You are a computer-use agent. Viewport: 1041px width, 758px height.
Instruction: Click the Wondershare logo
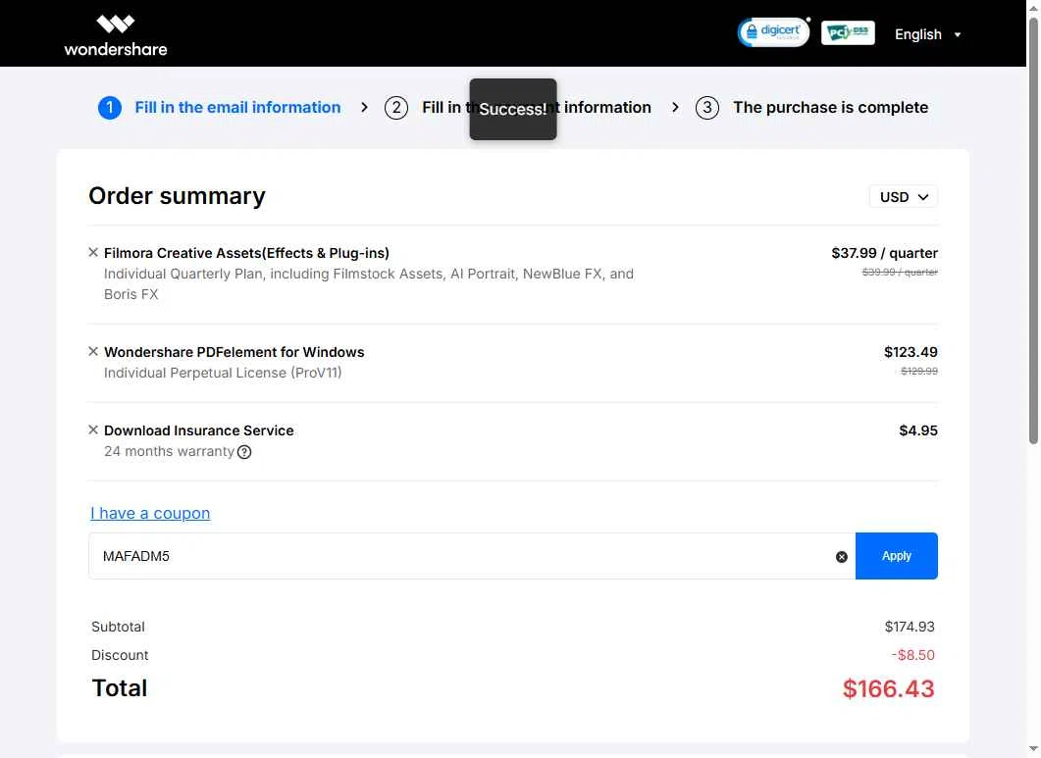[116, 34]
